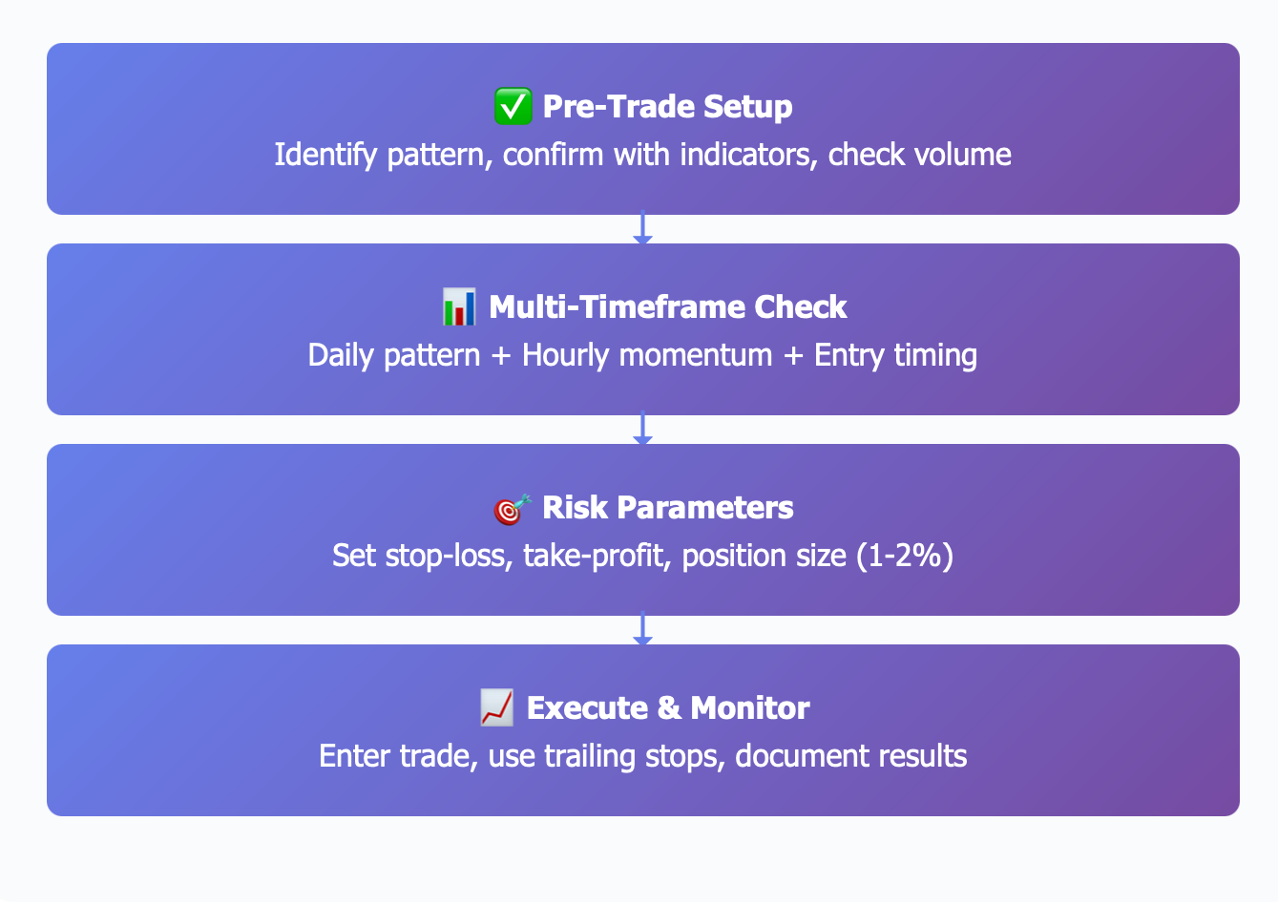Click 'Hourly momentum' text in second card
The height and width of the screenshot is (906, 1278).
647,355
